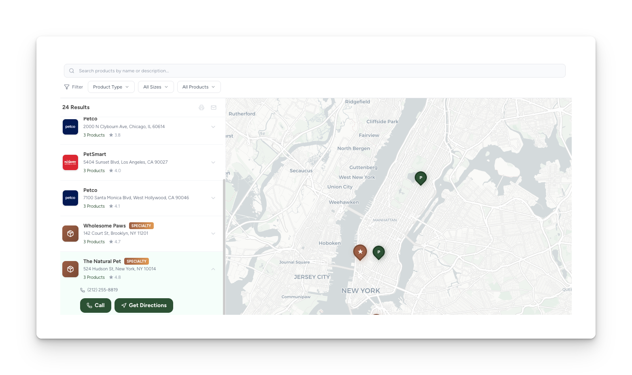The width and height of the screenshot is (632, 375).
Task: Expand the PetSmart Sunset Blvd listing
Action: click(213, 162)
